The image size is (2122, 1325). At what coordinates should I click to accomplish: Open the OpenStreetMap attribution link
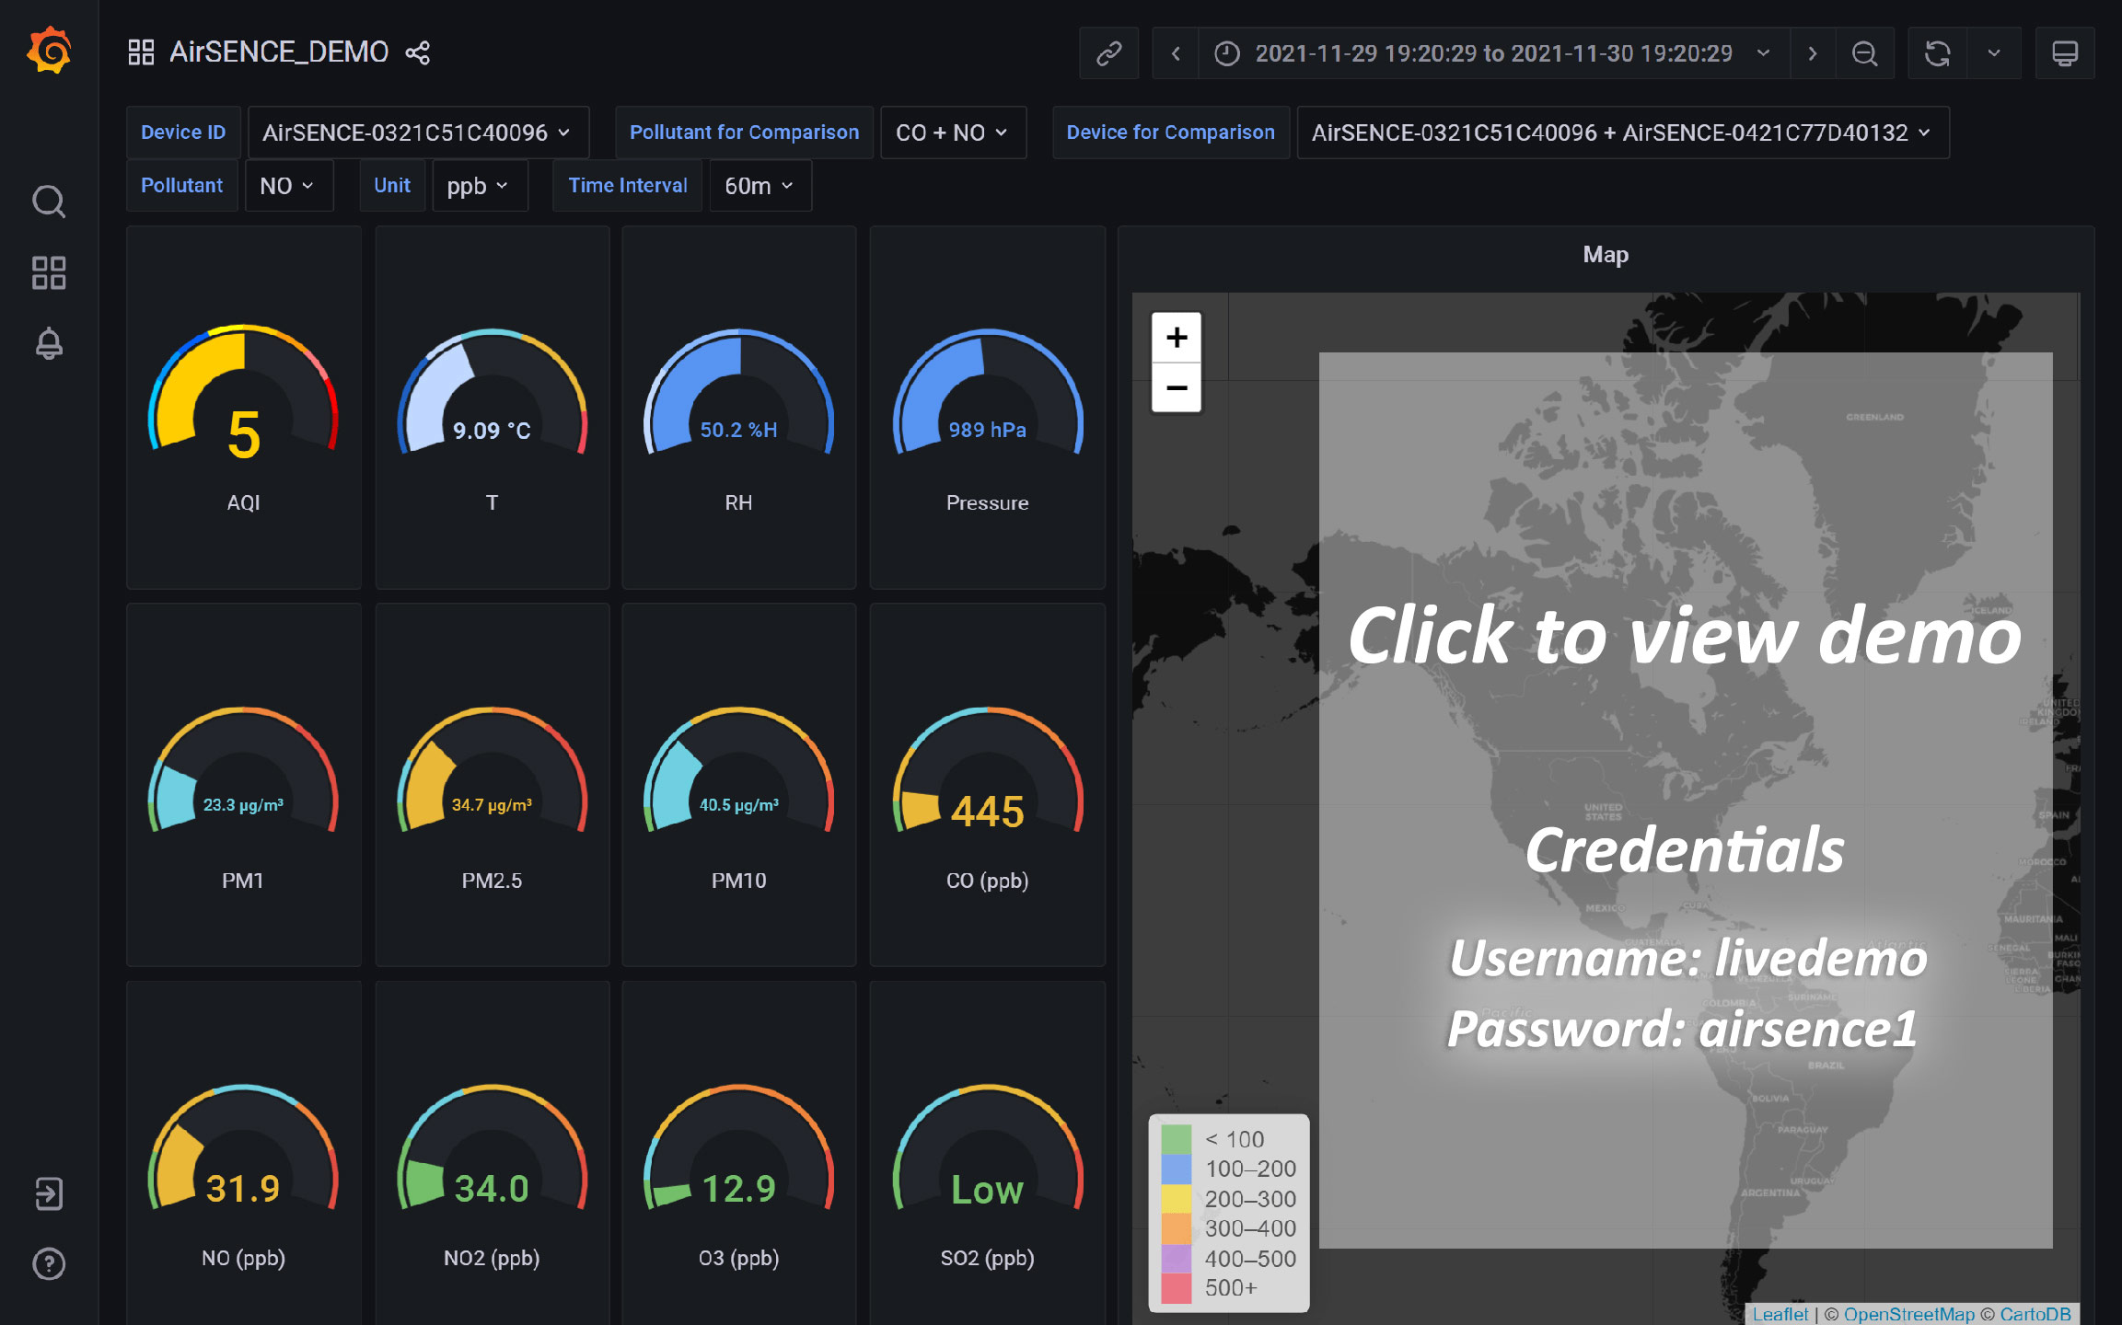[x=1907, y=1314]
